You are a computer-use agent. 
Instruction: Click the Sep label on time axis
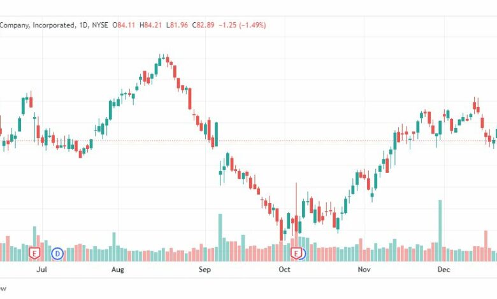205,270
